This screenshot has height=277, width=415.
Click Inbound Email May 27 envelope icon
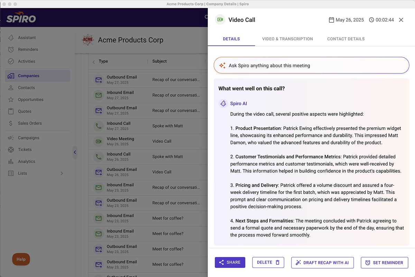point(99,95)
